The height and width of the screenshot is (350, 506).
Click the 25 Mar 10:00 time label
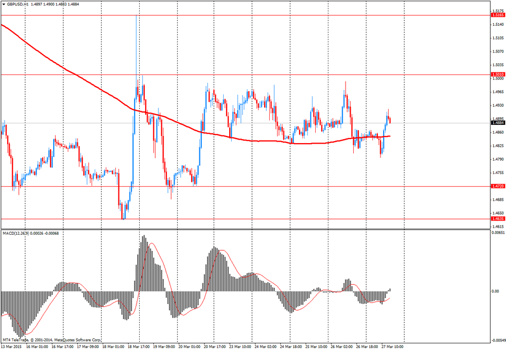coord(317,347)
